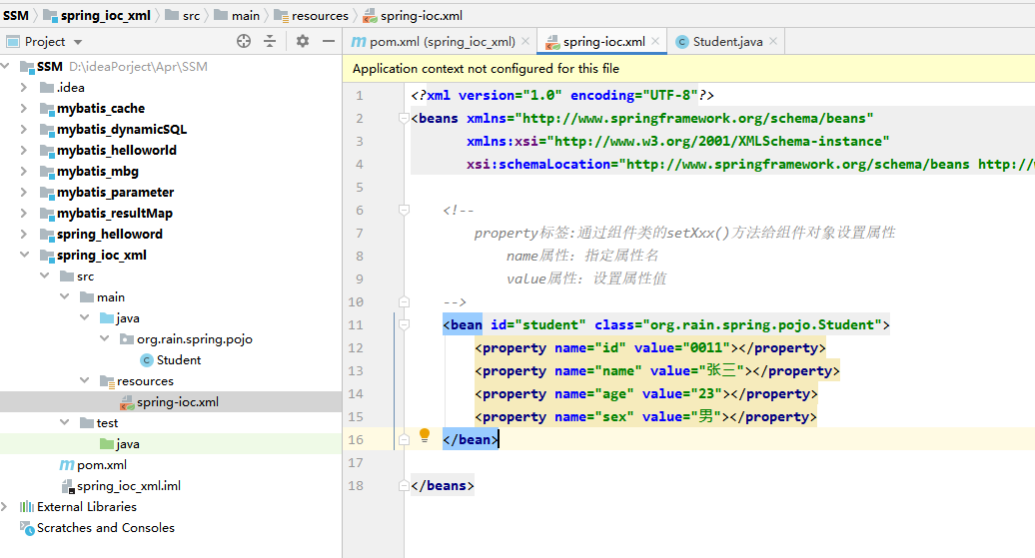Click property name="id" line in editor
This screenshot has height=558, width=1035.
tap(650, 347)
